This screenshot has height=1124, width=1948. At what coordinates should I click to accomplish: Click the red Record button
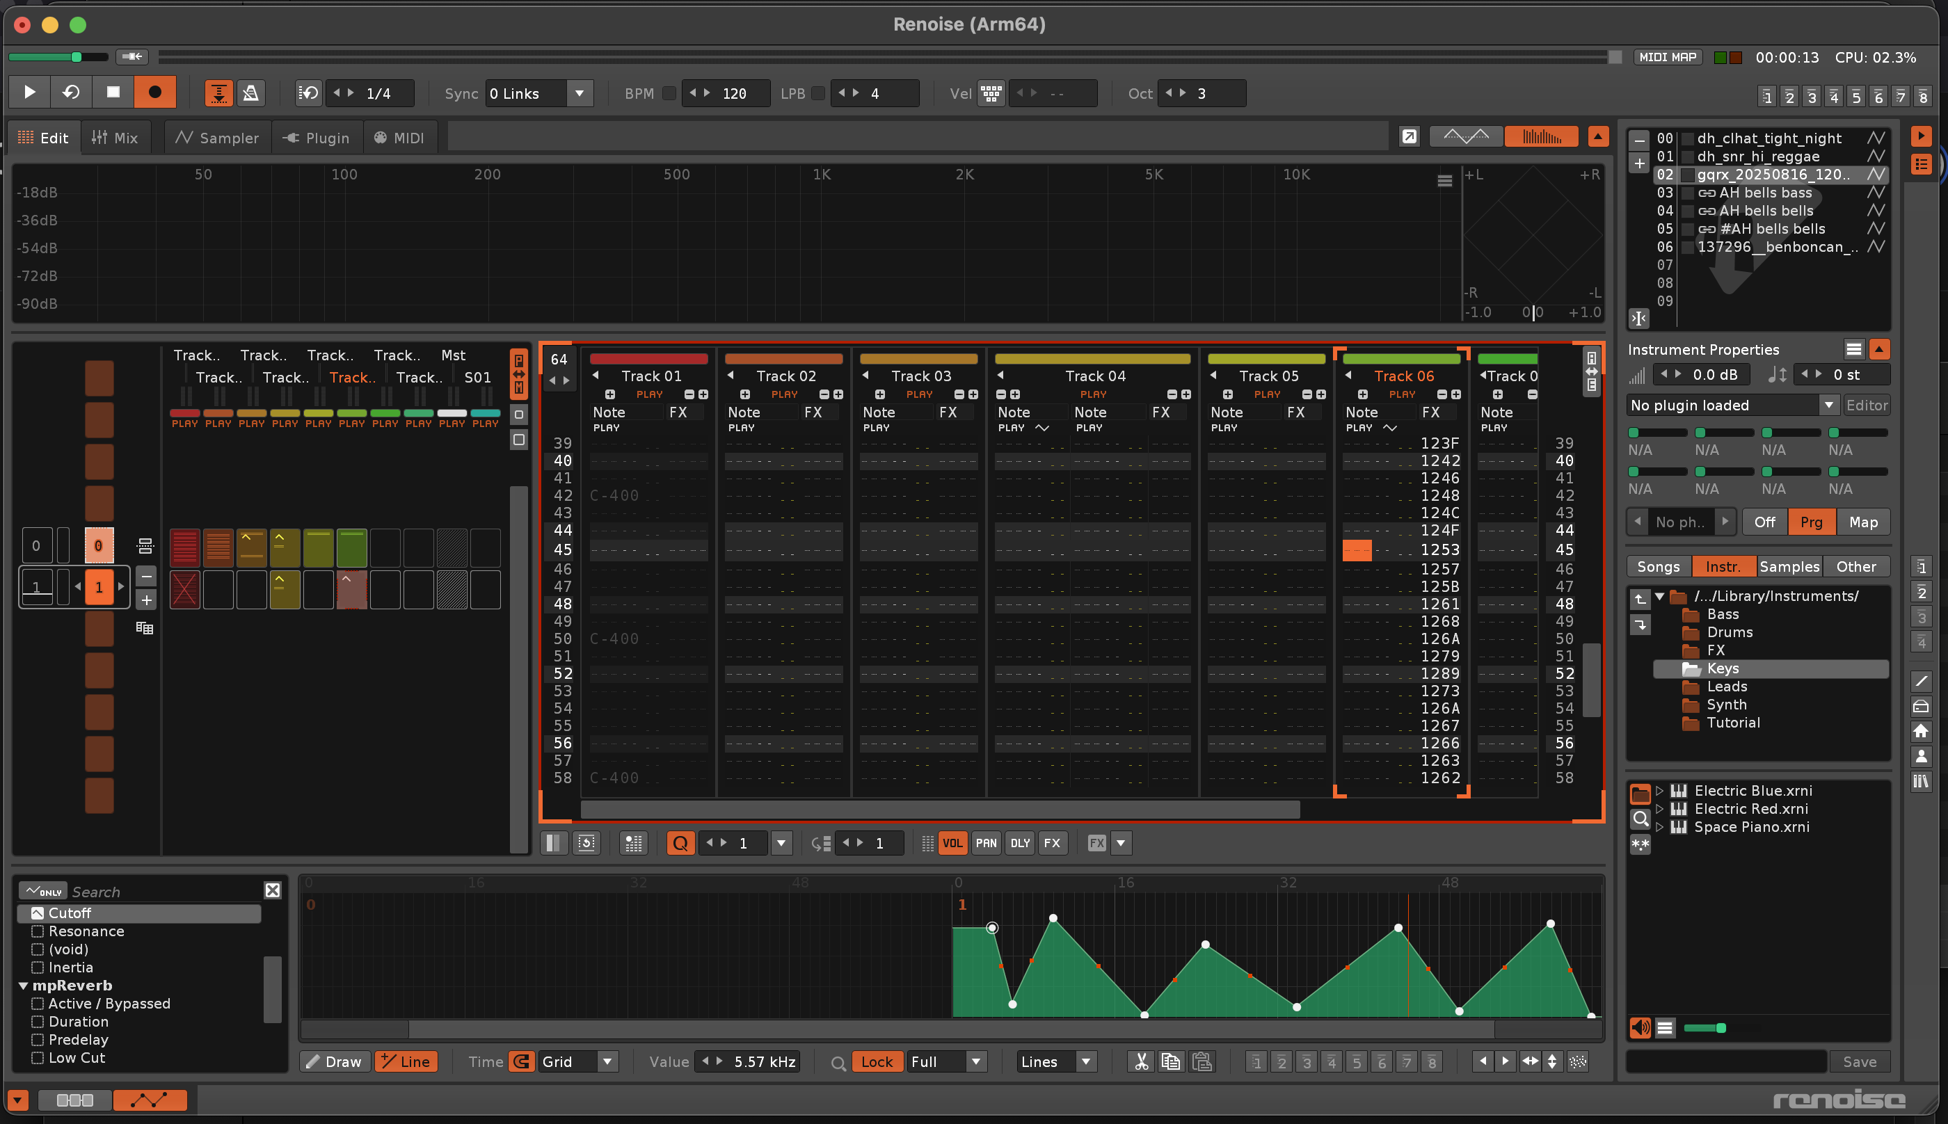coord(154,93)
